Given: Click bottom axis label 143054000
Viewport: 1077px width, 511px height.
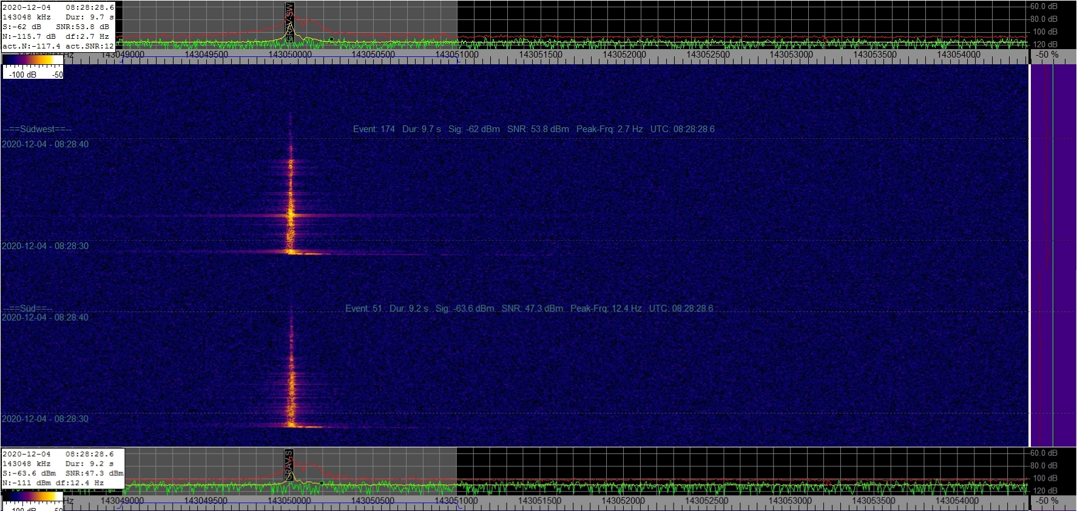Looking at the screenshot, I should coord(957,501).
